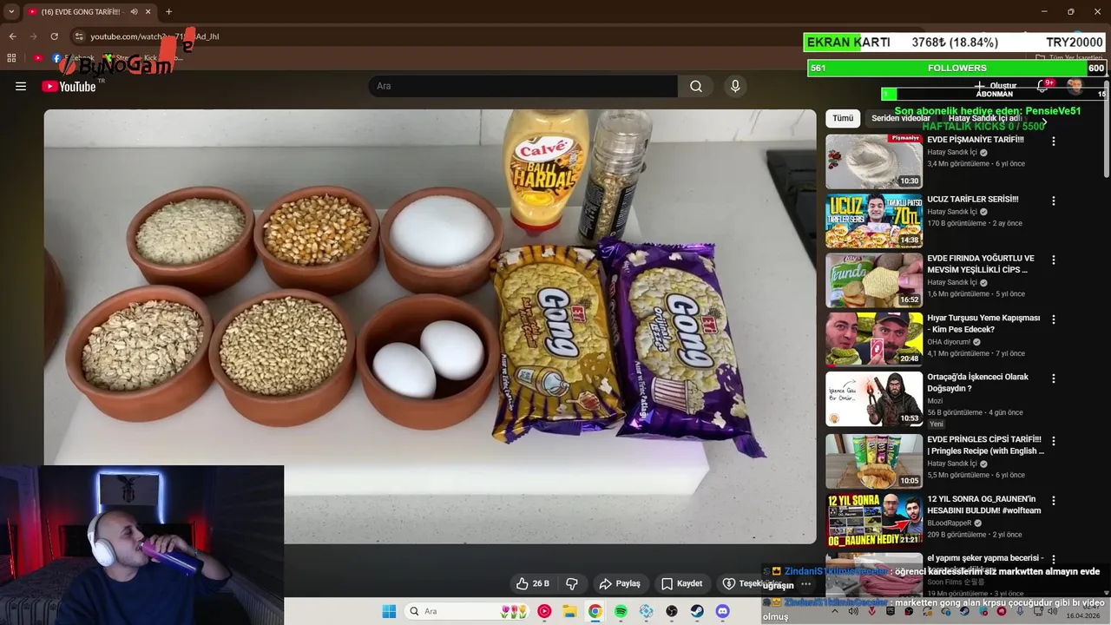Viewport: 1111px width, 625px height.
Task: Open UCUZ TARİFLER SERİSİ video thumbnail
Action: 873,220
